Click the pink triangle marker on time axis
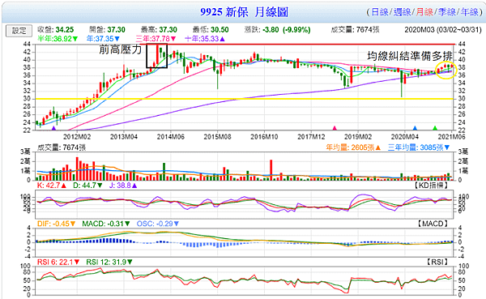 [335, 128]
